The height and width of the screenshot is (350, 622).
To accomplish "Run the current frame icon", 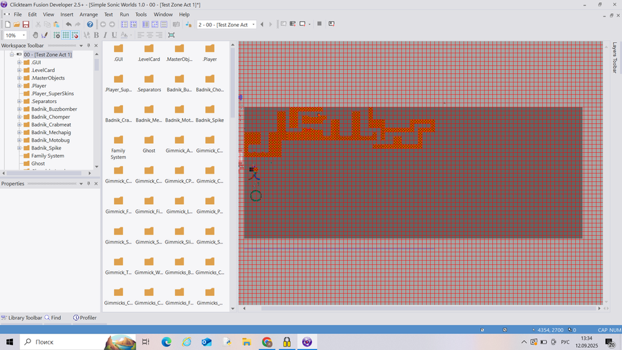I will click(302, 24).
